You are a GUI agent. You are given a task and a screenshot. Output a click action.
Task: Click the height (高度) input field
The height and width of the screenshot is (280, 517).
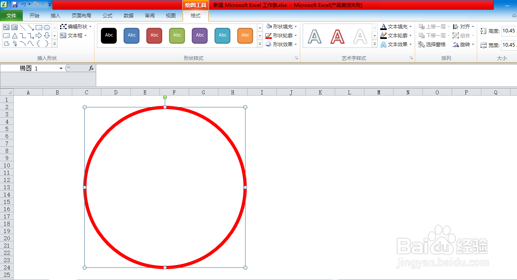509,31
